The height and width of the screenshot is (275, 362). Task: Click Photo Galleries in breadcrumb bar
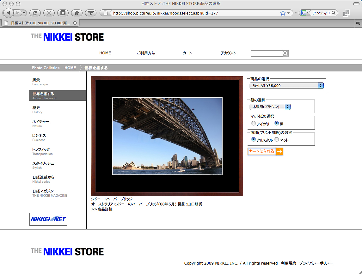[46, 68]
